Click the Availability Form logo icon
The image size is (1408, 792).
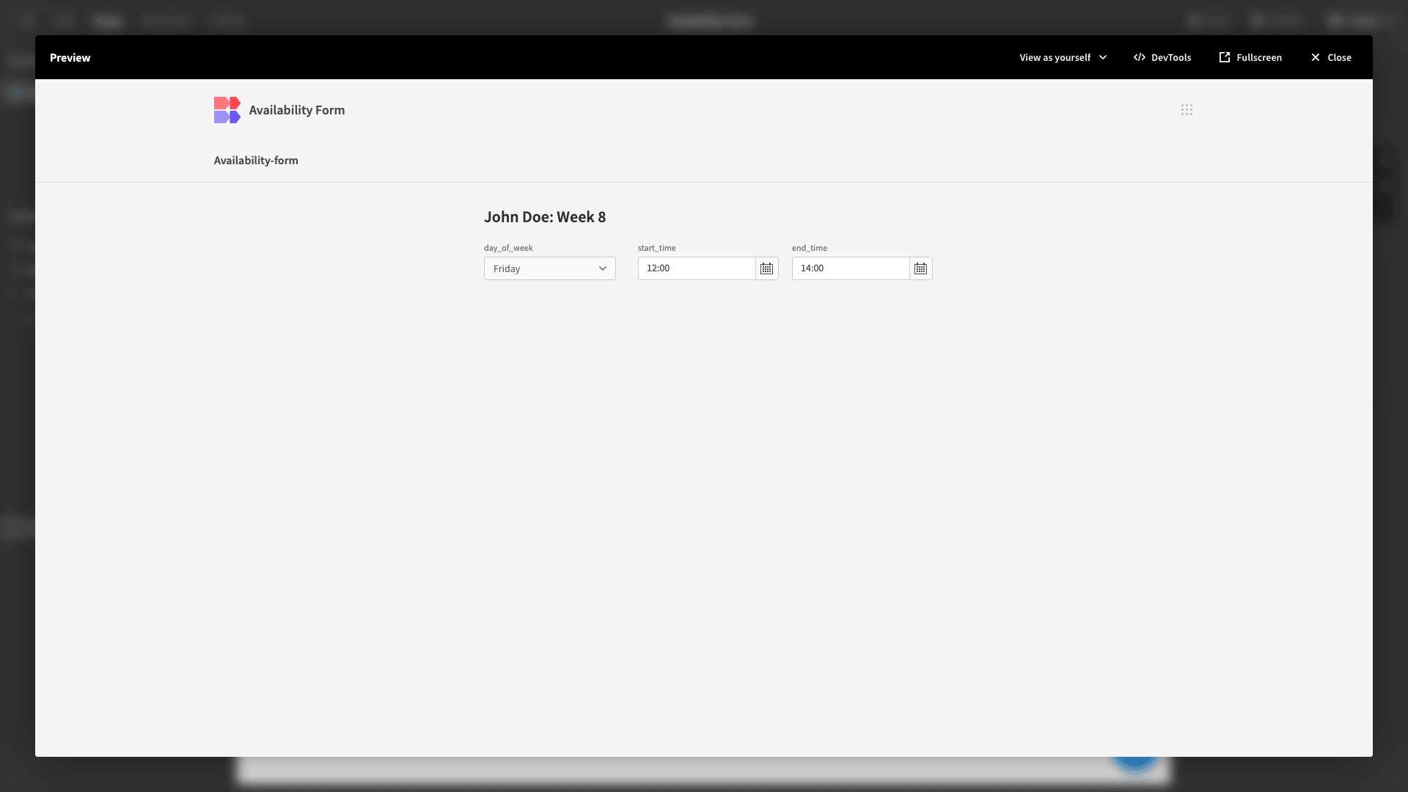coord(227,109)
